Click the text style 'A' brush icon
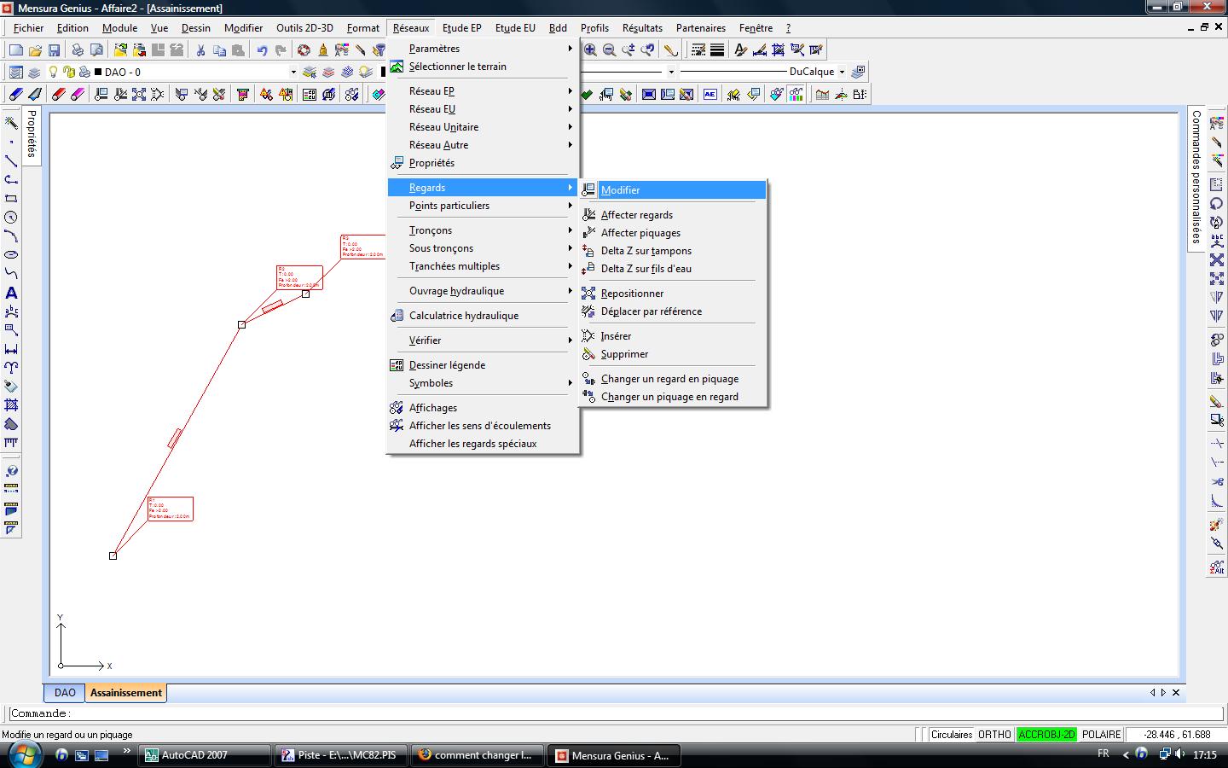 tap(740, 50)
